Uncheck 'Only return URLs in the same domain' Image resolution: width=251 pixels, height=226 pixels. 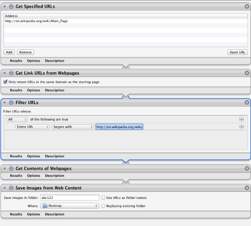pyautogui.click(x=5, y=82)
